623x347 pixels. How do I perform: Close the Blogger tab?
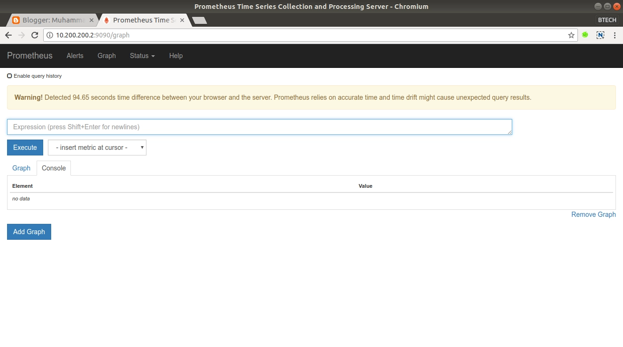[x=92, y=20]
